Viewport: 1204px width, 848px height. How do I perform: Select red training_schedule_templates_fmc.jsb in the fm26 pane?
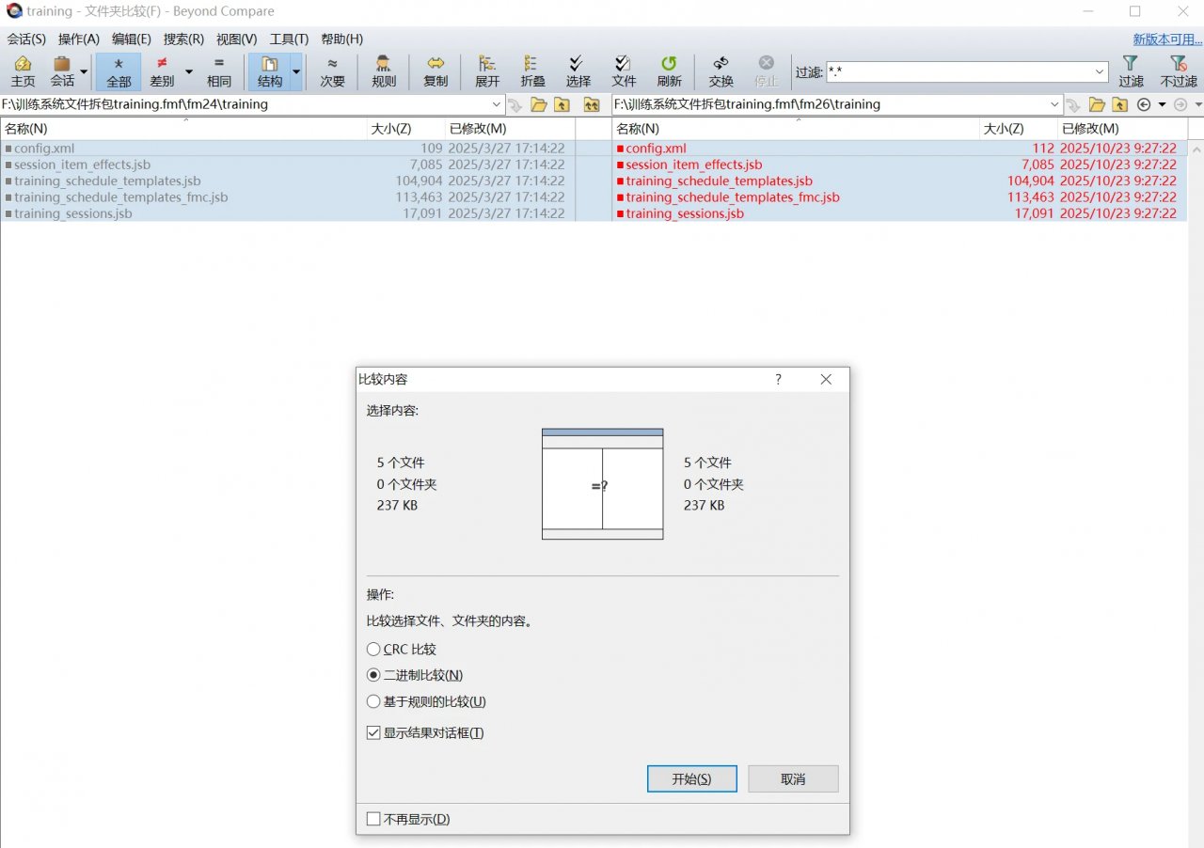point(733,197)
